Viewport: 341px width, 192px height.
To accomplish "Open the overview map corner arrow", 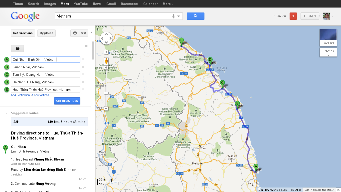I will point(338,190).
